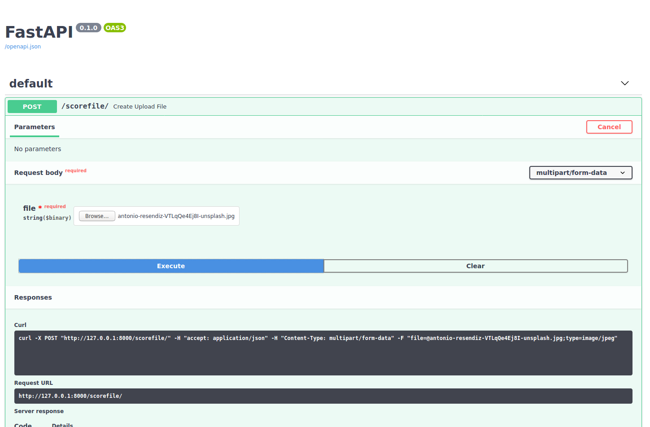Image resolution: width=650 pixels, height=427 pixels.
Task: Click the /scorefile/ endpoint path
Action: click(x=85, y=106)
